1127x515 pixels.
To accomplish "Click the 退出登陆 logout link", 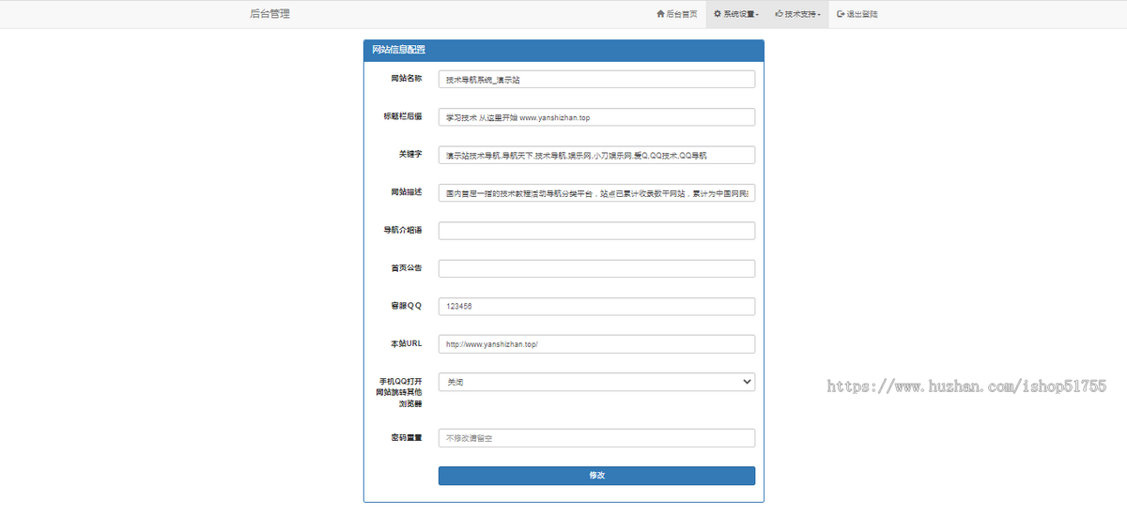I will (857, 14).
